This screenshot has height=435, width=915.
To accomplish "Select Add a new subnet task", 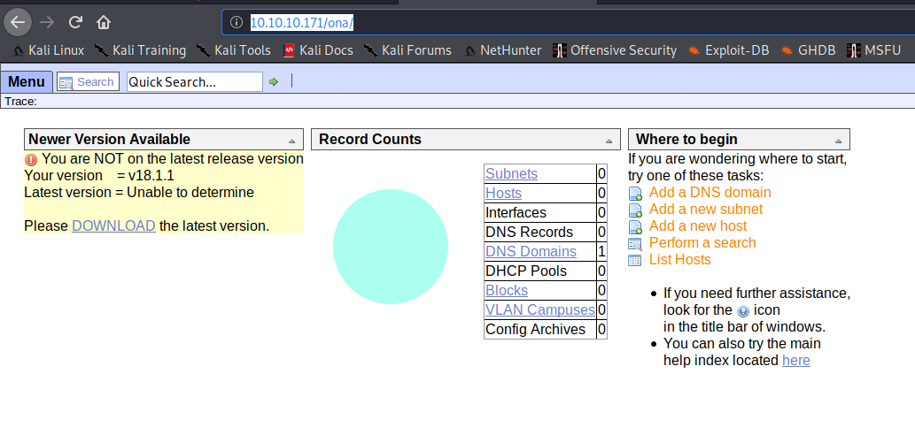I will (x=705, y=210).
